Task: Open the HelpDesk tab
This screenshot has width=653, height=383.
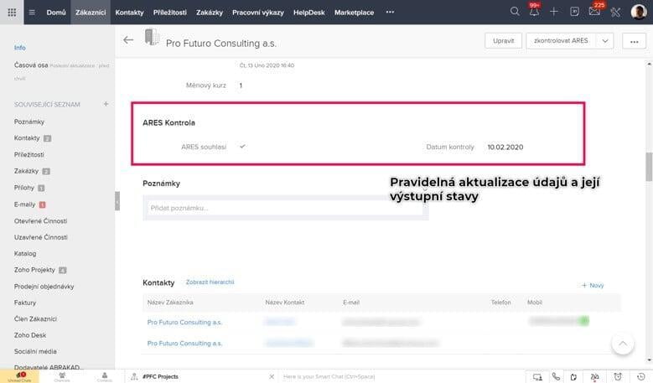Action: pos(309,13)
